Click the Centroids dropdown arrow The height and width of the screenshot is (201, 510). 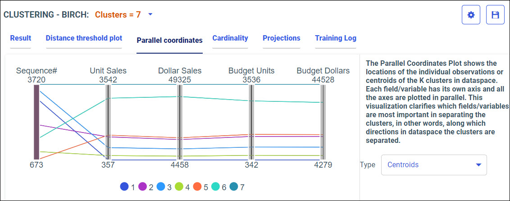click(478, 165)
